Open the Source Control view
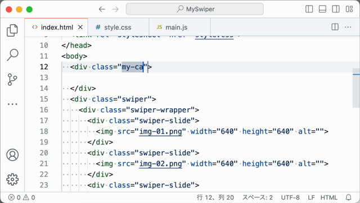Screen dimensions: 360x203 point(12,80)
